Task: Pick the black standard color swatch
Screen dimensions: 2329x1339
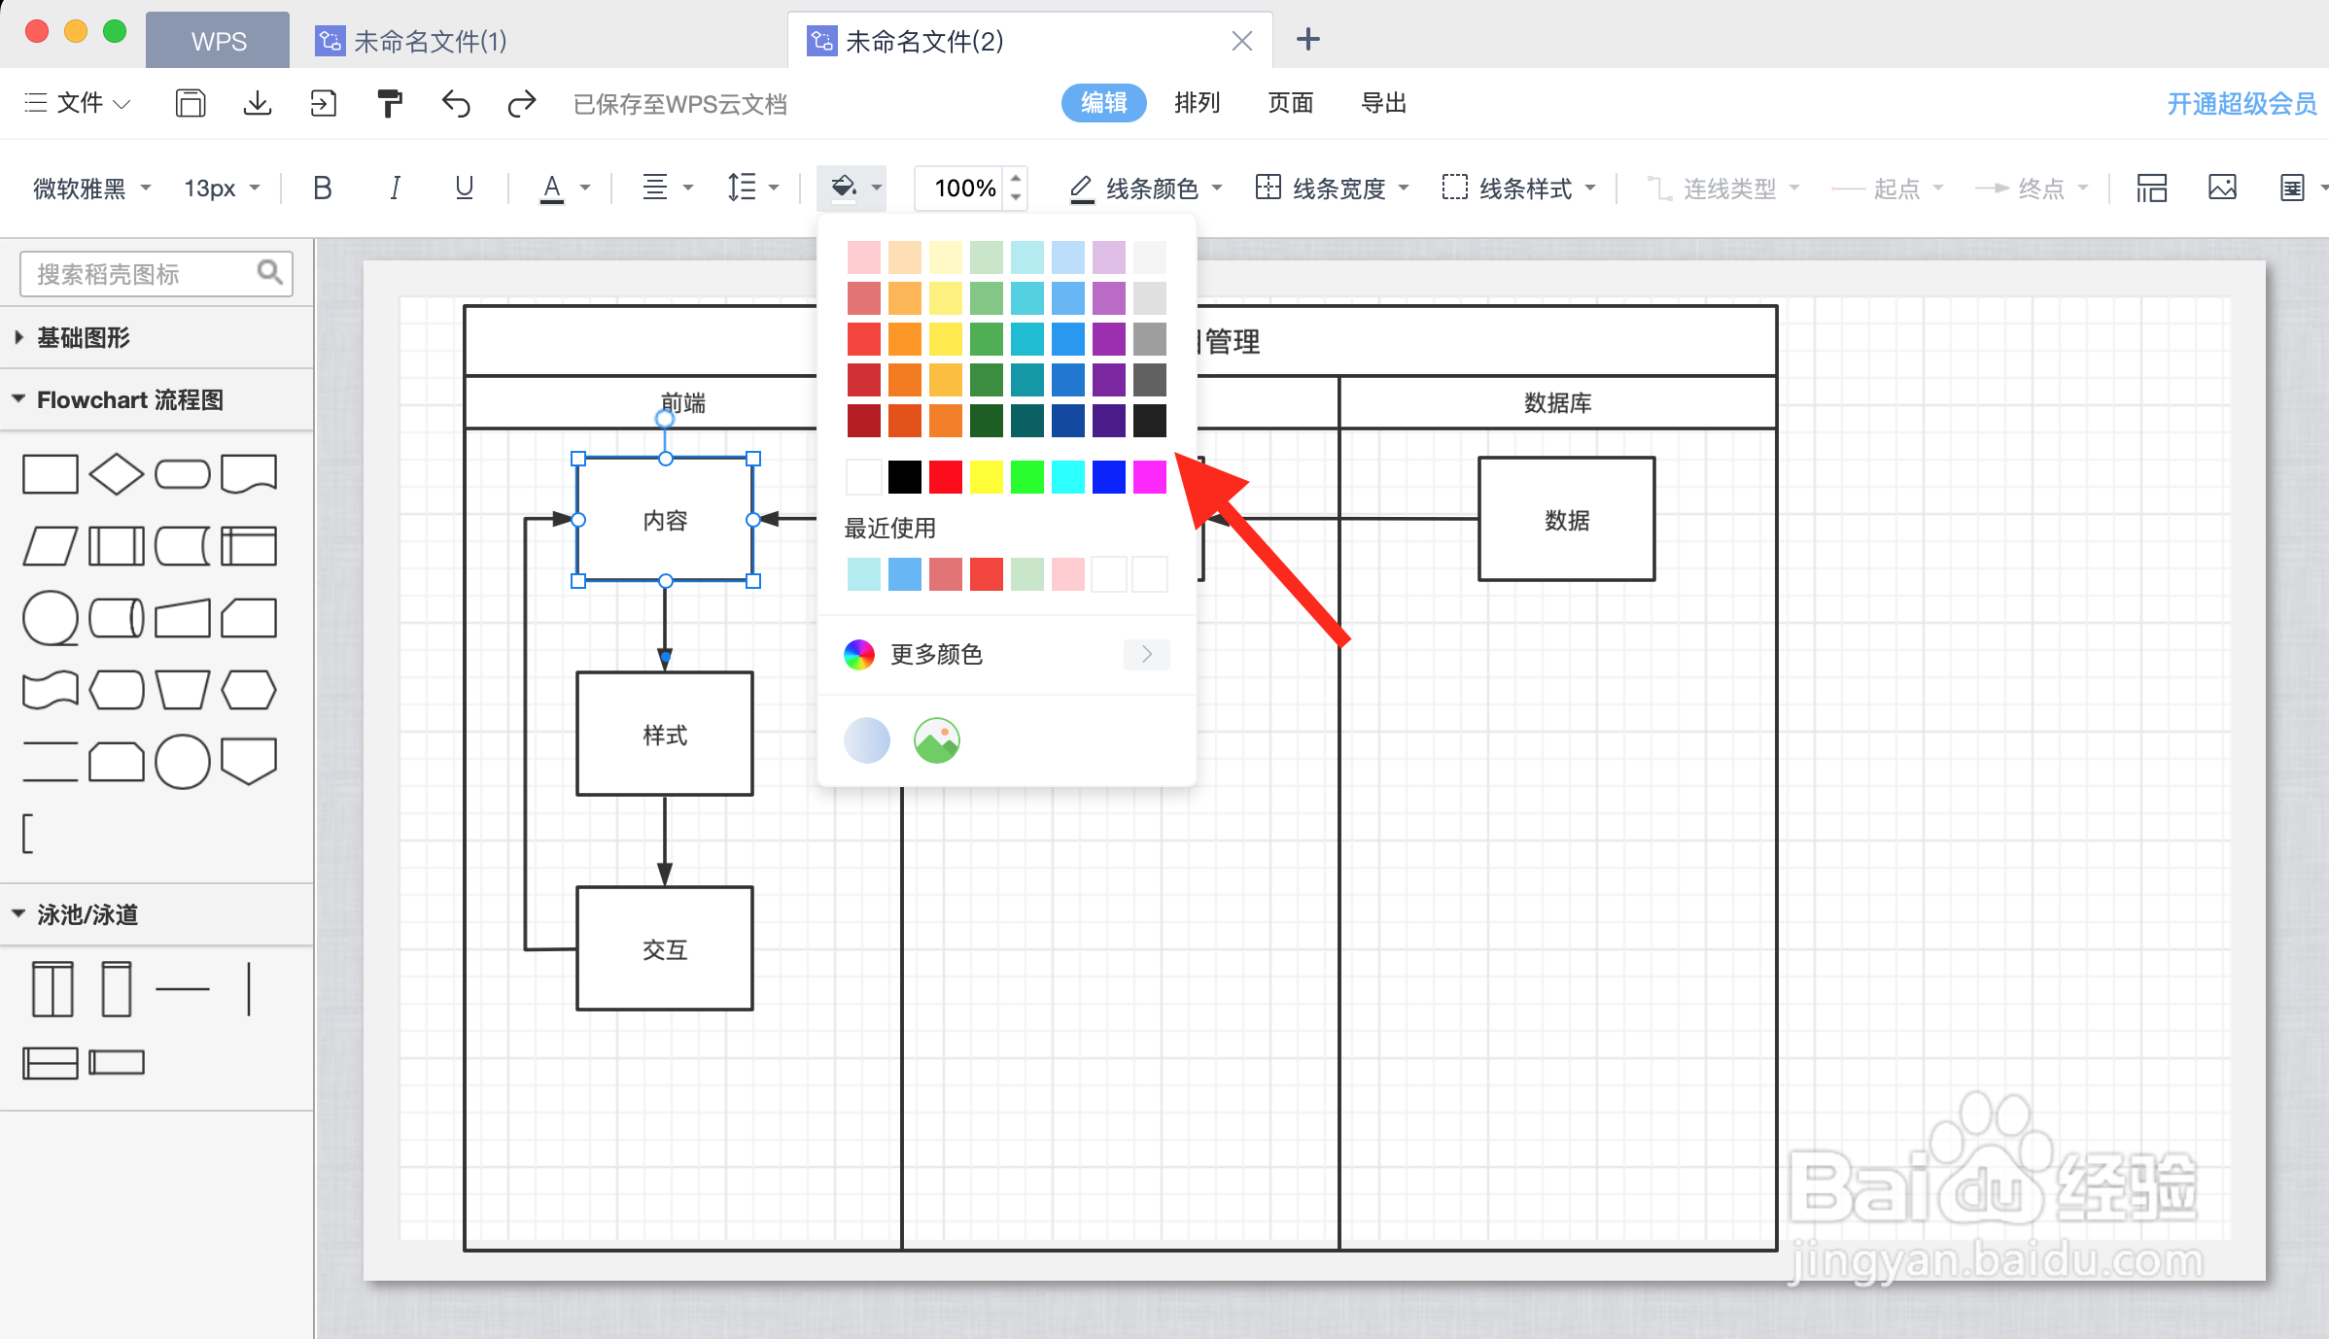Action: tap(905, 477)
